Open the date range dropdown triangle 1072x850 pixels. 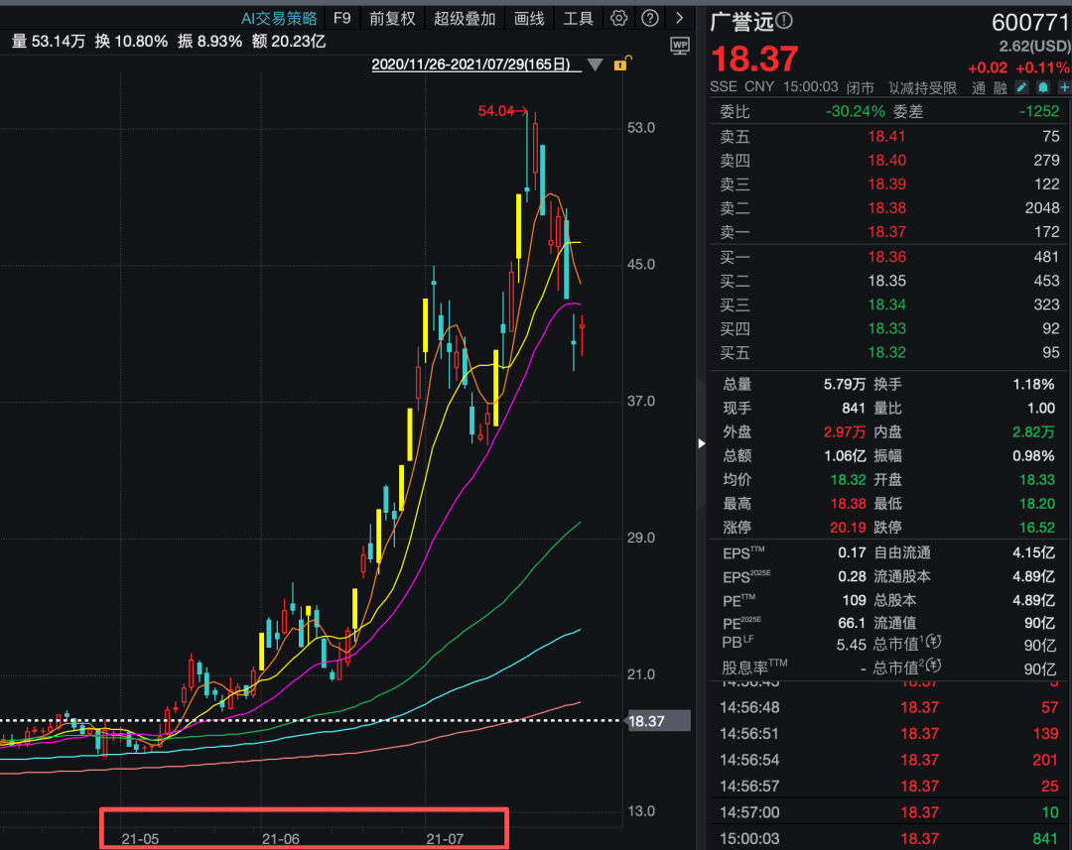pyautogui.click(x=596, y=63)
